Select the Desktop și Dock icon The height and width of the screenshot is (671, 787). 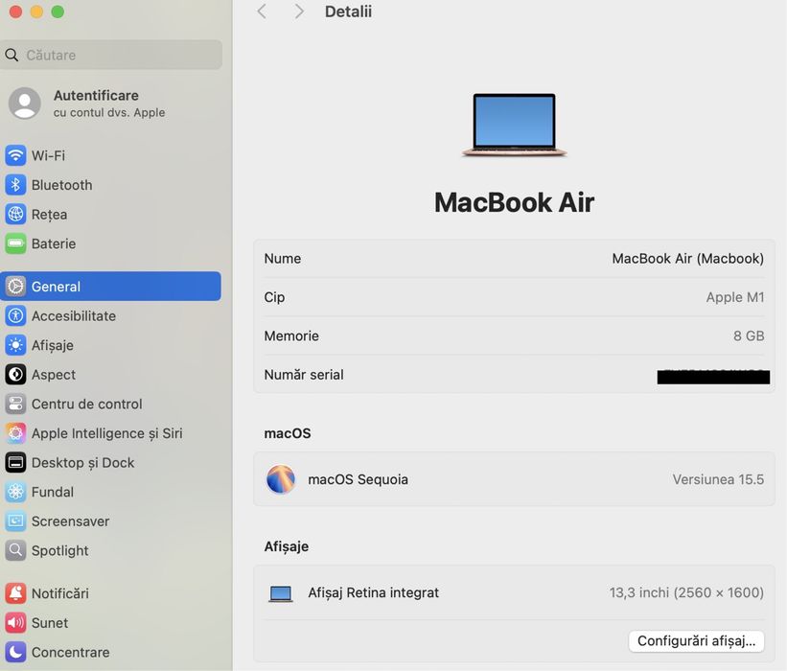click(15, 462)
